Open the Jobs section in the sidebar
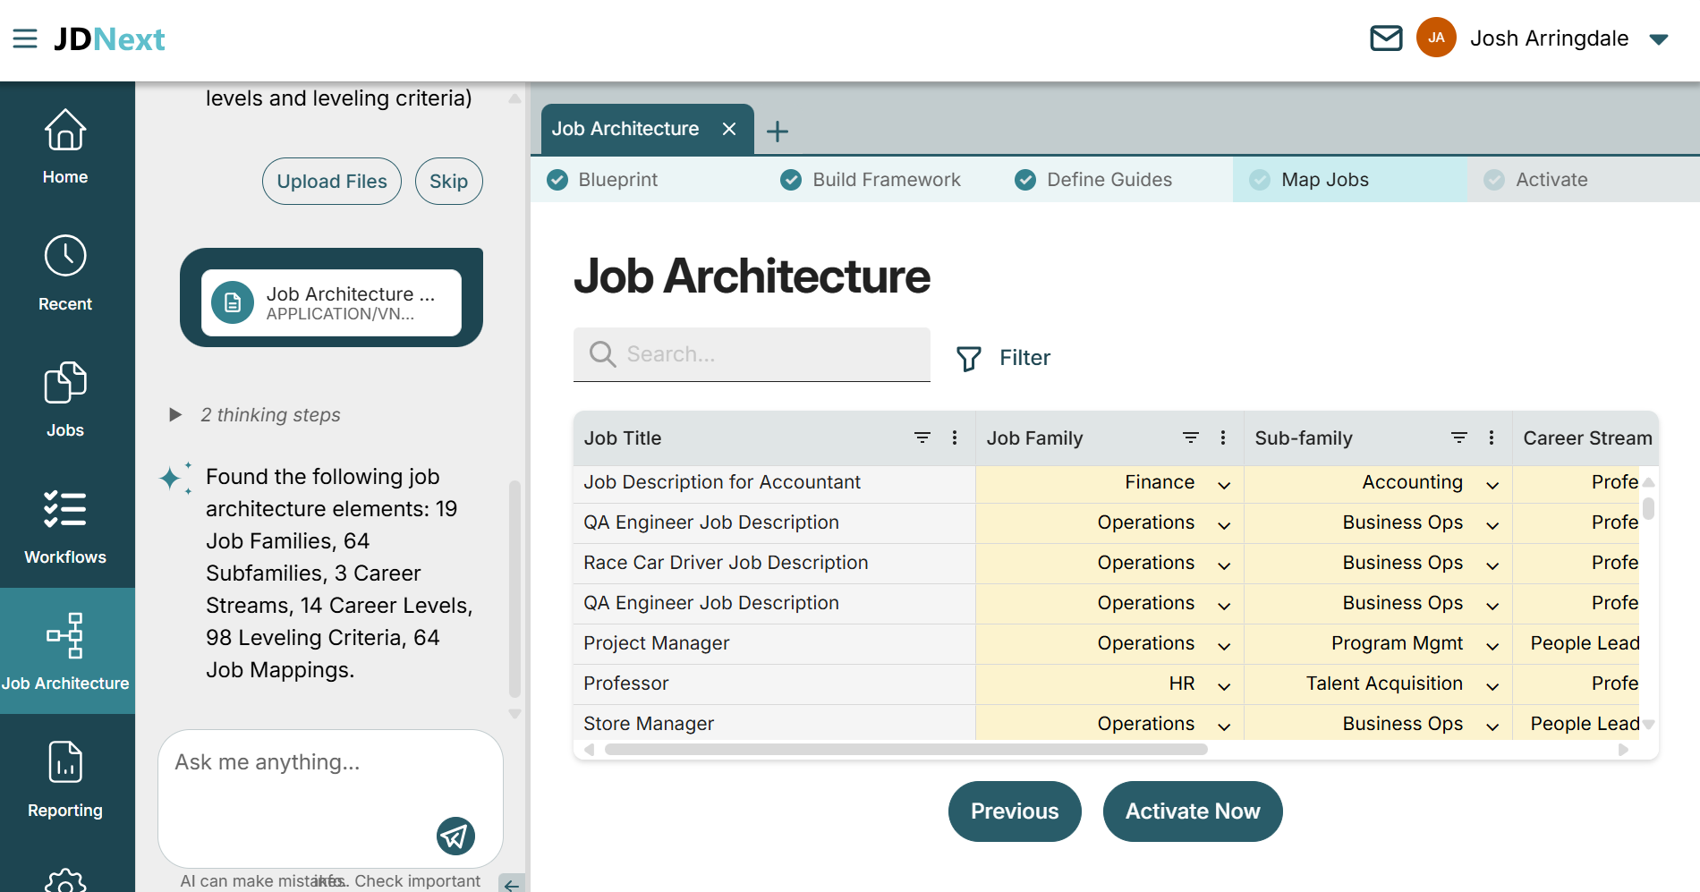 [x=64, y=400]
